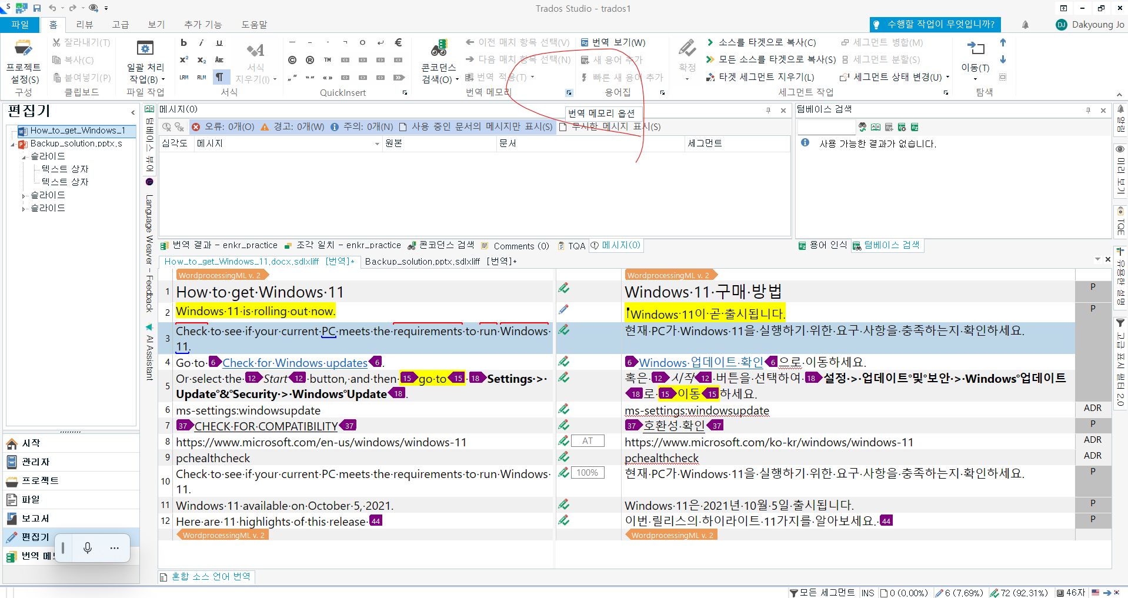Image resolution: width=1128 pixels, height=598 pixels.
Task: Click the termbase search input field
Action: [826, 127]
